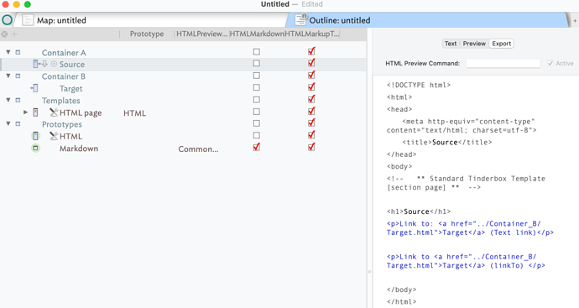The height and width of the screenshot is (308, 579).
Task: Toggle HTMLMarkupText checkbox for Container A
Action: (311, 51)
